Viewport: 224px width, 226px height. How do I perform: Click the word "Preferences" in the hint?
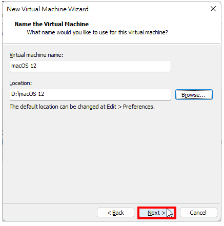138,107
